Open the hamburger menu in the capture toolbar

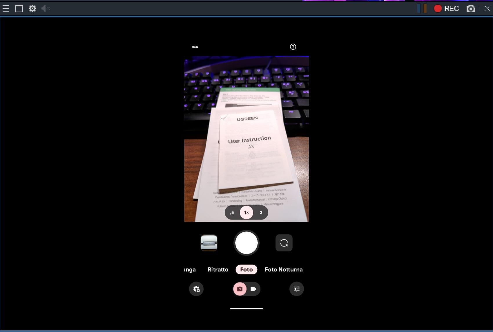[x=6, y=8]
